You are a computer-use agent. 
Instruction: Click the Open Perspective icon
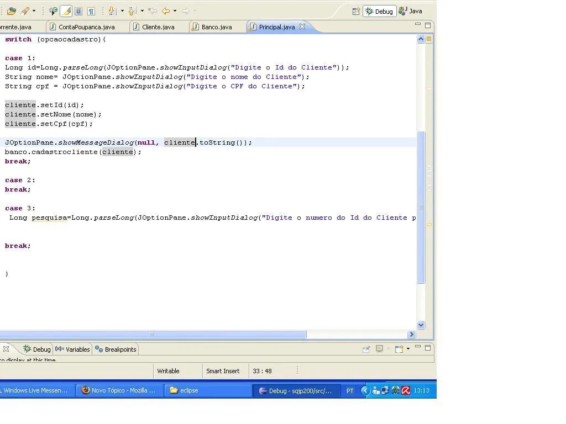click(356, 11)
